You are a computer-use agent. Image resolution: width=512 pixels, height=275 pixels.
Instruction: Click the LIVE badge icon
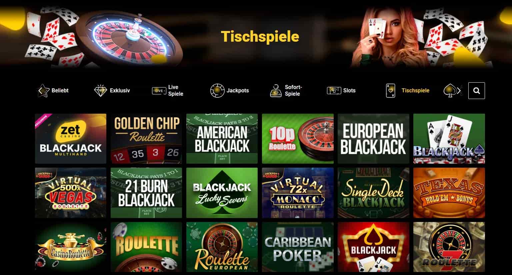pyautogui.click(x=159, y=91)
